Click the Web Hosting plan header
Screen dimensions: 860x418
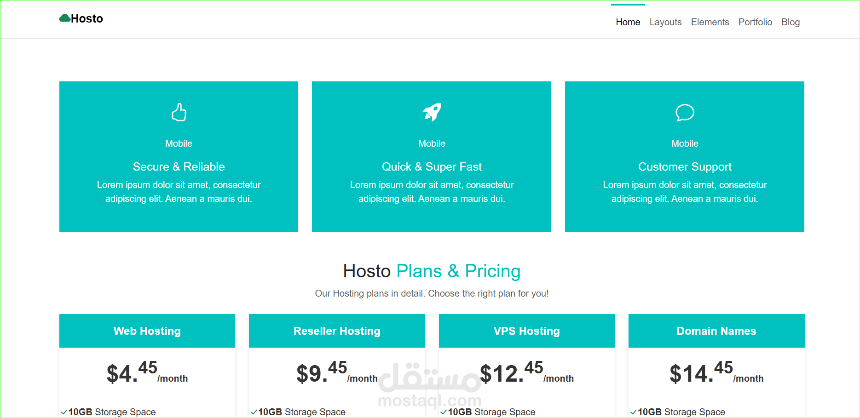pyautogui.click(x=147, y=331)
